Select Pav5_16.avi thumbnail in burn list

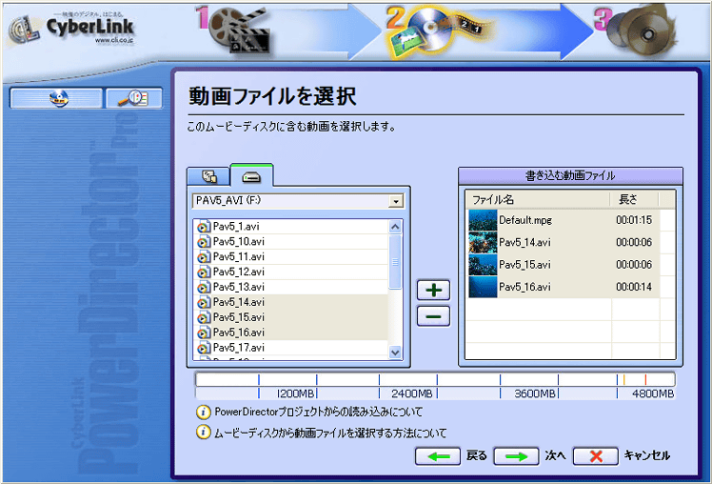point(483,287)
